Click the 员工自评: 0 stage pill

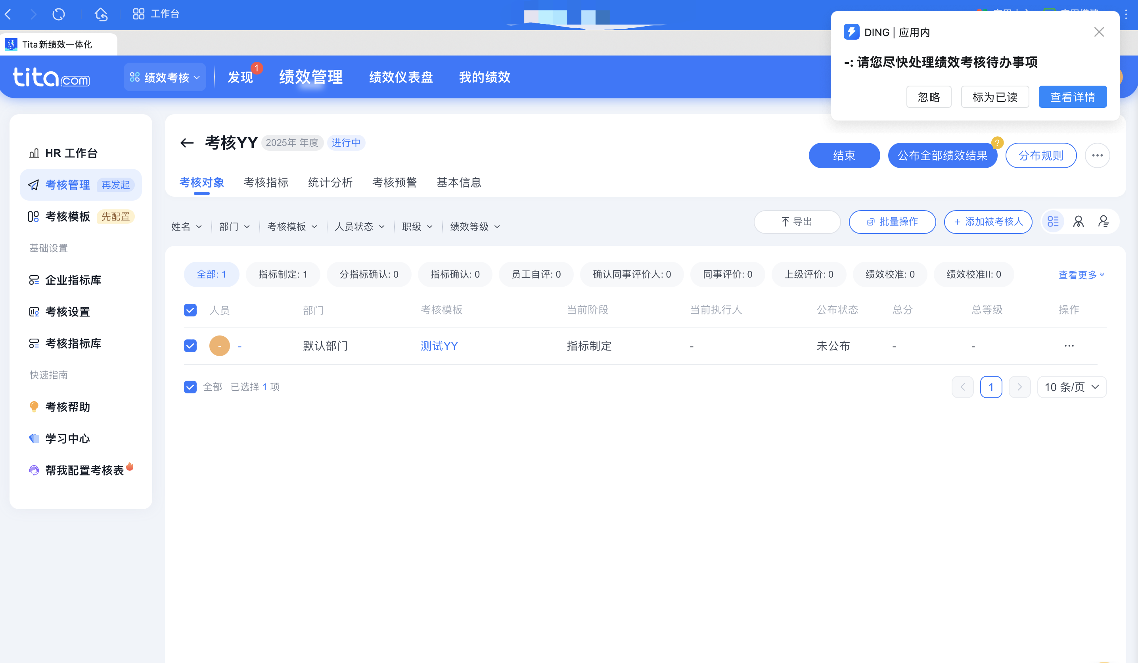536,274
